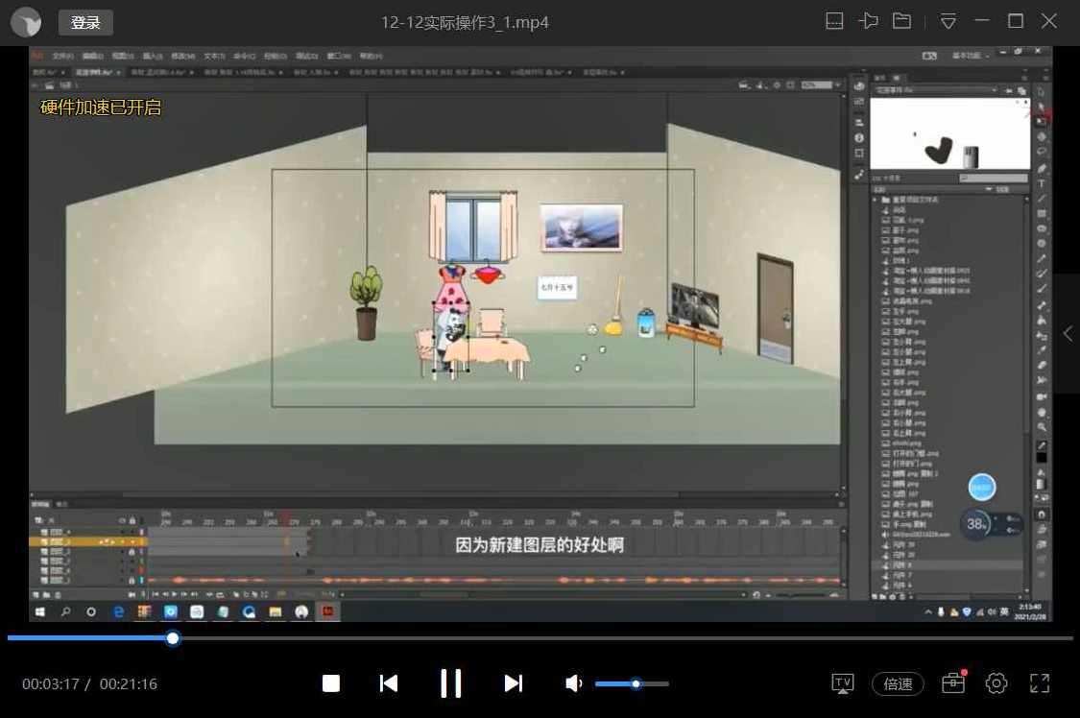This screenshot has height=718, width=1080.
Task: Click the open folder icon in the title bar
Action: 901,19
